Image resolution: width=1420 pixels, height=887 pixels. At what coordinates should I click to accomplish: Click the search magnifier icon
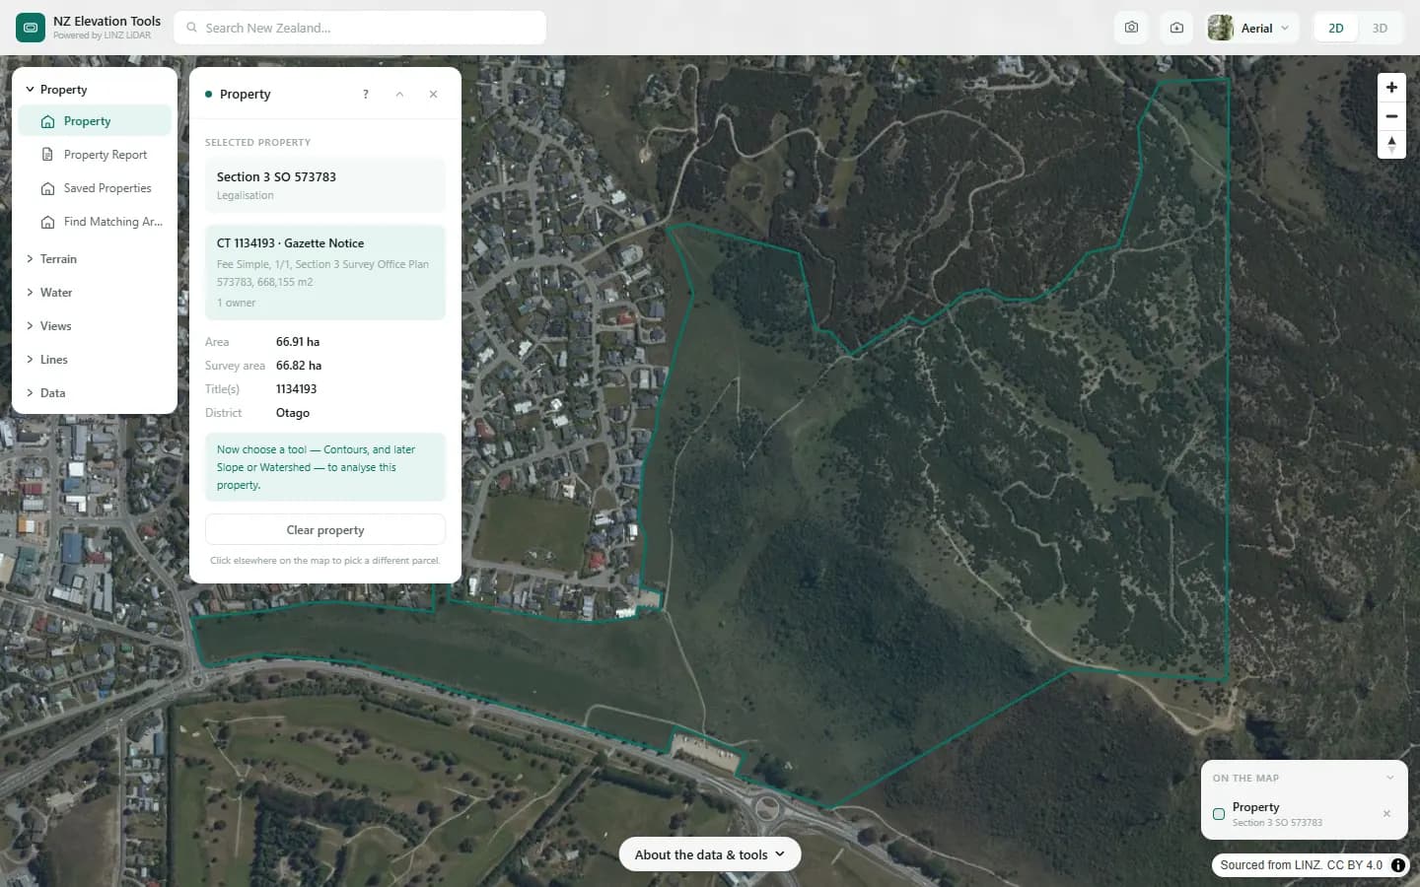point(192,28)
